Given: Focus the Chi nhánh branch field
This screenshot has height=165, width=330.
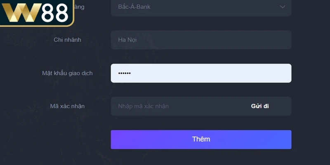Looking at the screenshot, I should click(201, 40).
